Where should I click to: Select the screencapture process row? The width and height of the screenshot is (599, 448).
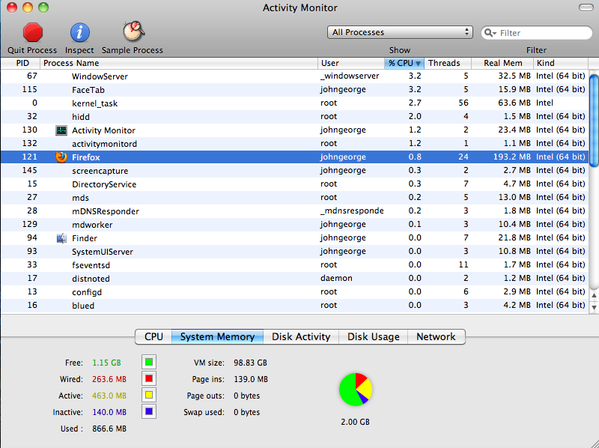pyautogui.click(x=294, y=171)
